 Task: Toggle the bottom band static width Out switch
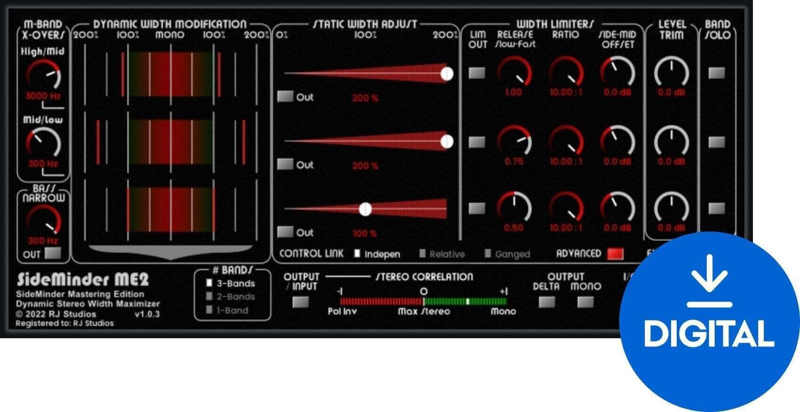pos(285,232)
